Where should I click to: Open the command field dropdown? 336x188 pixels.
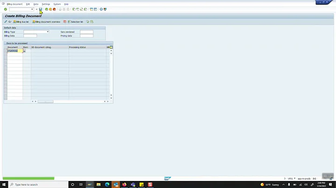pyautogui.click(x=32, y=9)
